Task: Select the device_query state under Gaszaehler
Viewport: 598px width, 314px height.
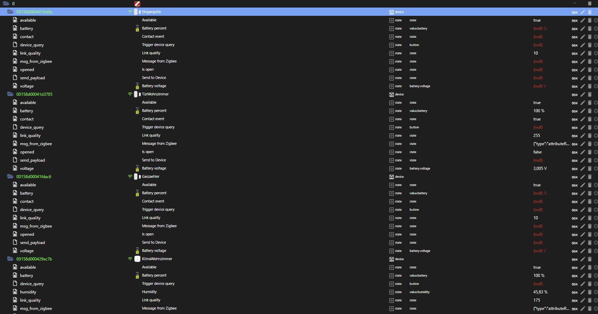Action: (32, 210)
